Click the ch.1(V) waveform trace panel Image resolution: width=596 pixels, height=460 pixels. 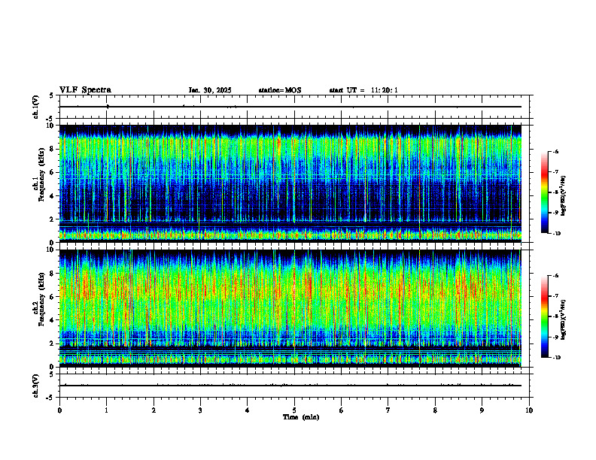294,107
